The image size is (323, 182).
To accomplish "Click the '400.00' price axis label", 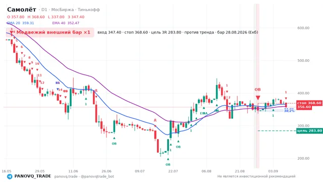I will 303,93.
